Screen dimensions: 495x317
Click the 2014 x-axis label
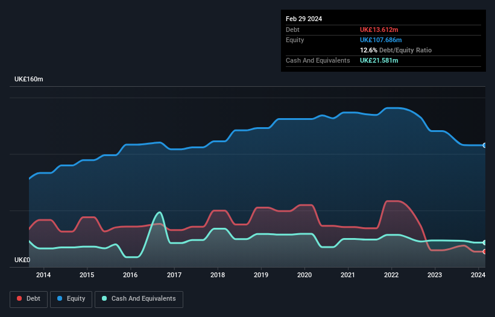(43, 275)
